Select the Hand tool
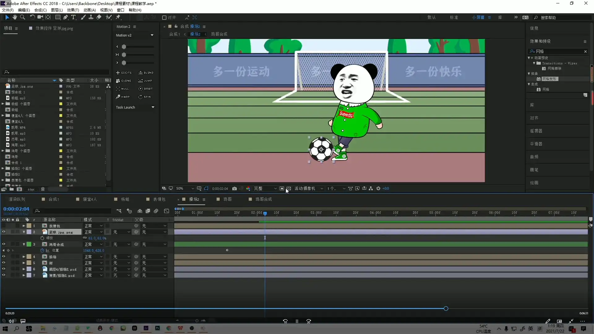Image resolution: width=594 pixels, height=334 pixels. point(15,17)
